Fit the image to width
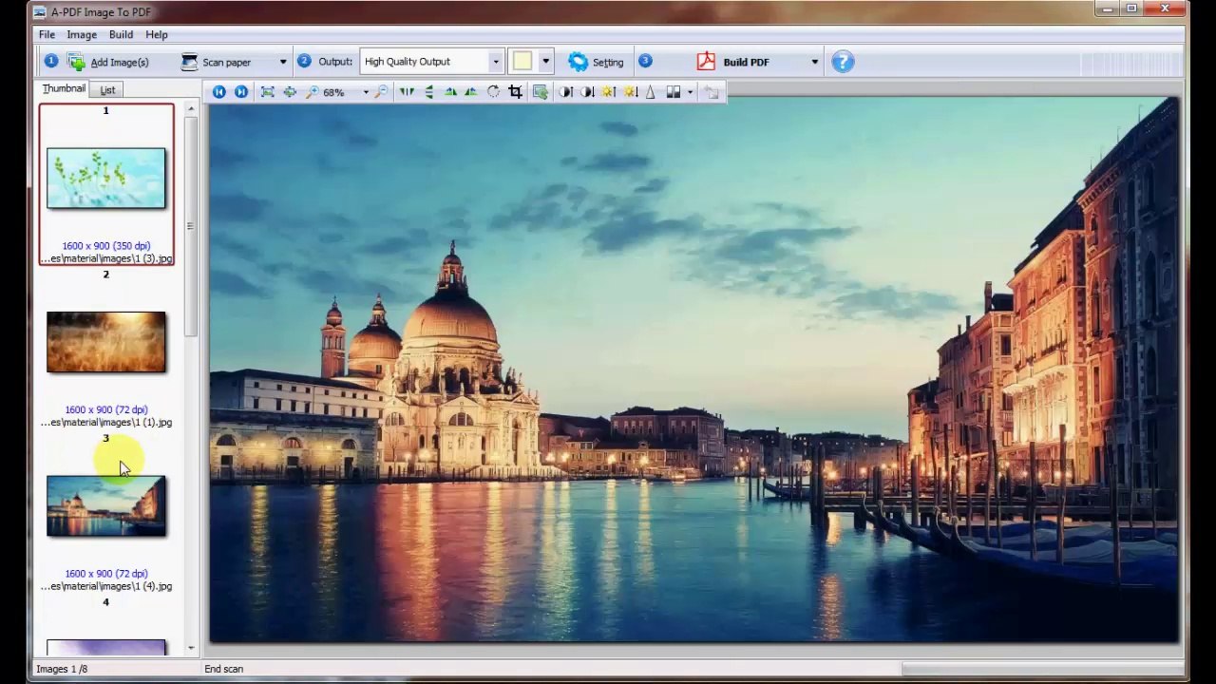The image size is (1216, 684). tap(290, 92)
